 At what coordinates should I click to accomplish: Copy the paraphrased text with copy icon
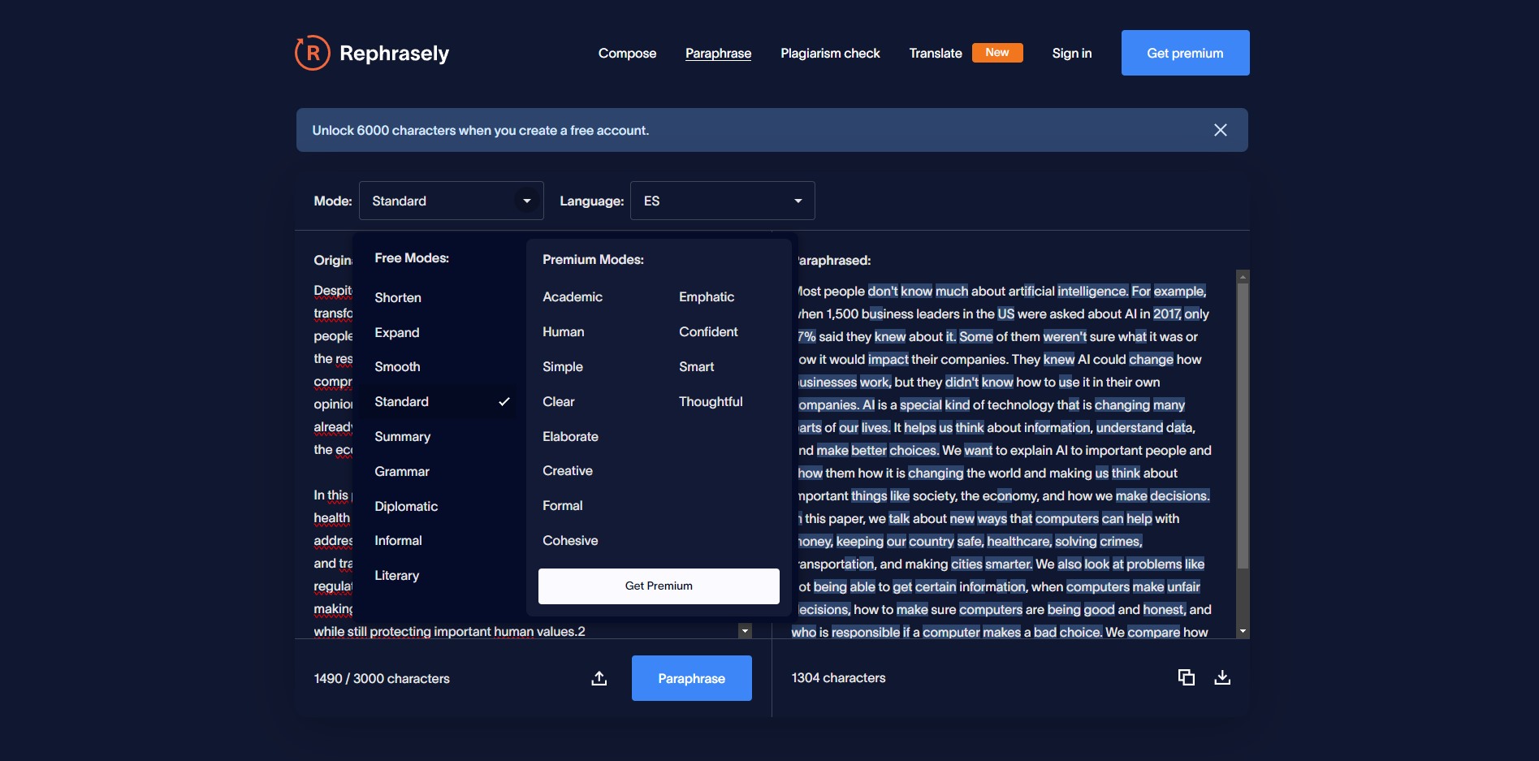[x=1187, y=677]
